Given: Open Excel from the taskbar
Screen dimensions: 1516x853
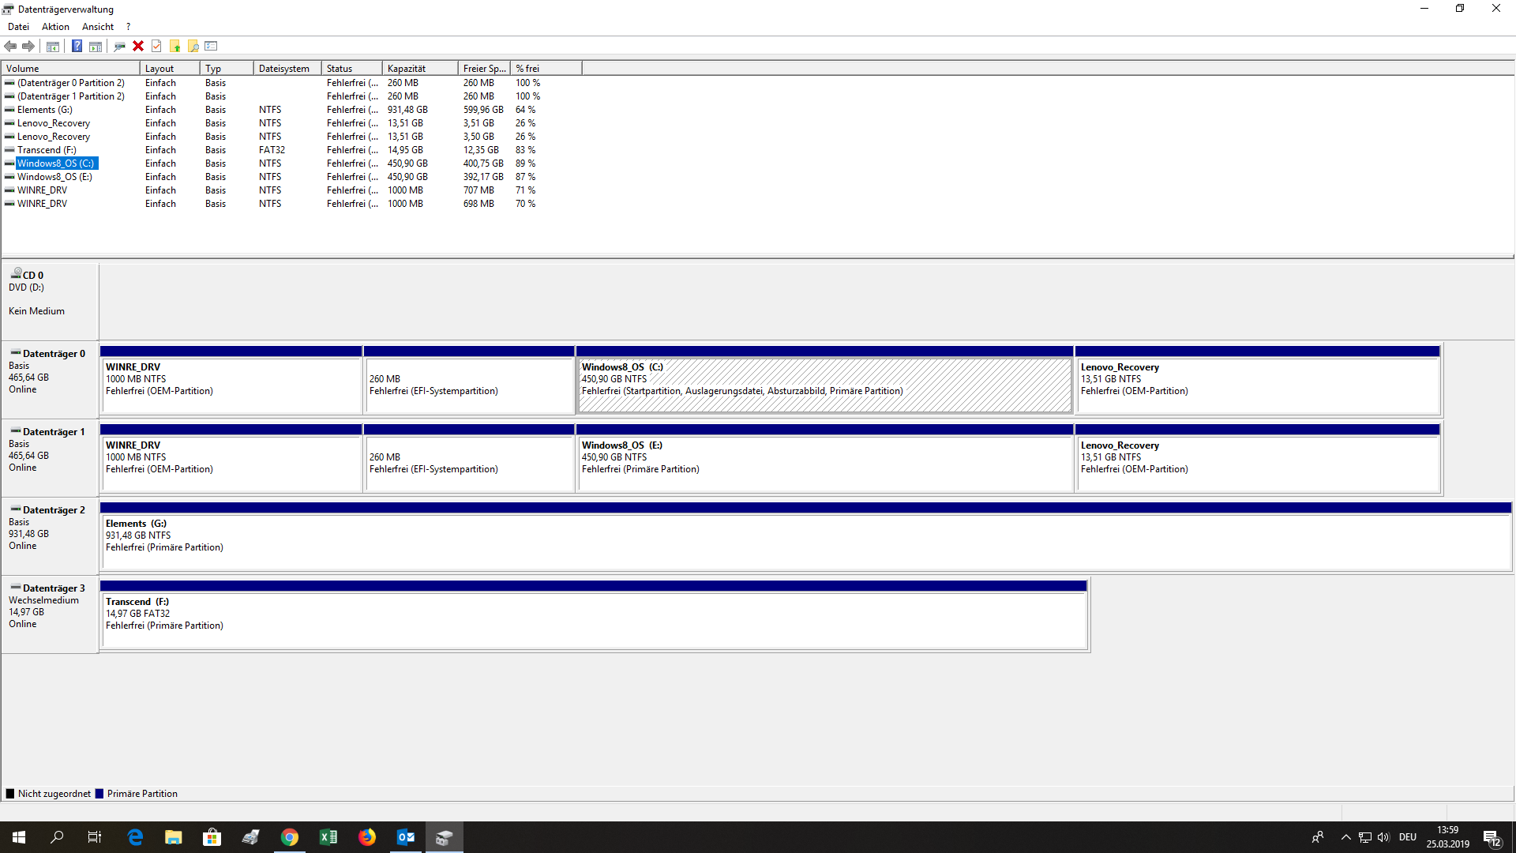Looking at the screenshot, I should pyautogui.click(x=328, y=837).
